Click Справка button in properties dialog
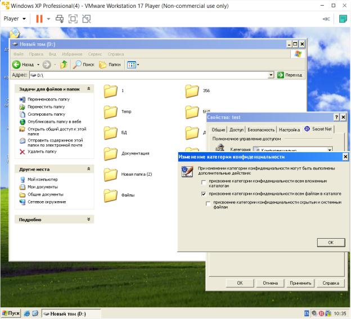The height and width of the screenshot is (319, 351). coord(331,283)
